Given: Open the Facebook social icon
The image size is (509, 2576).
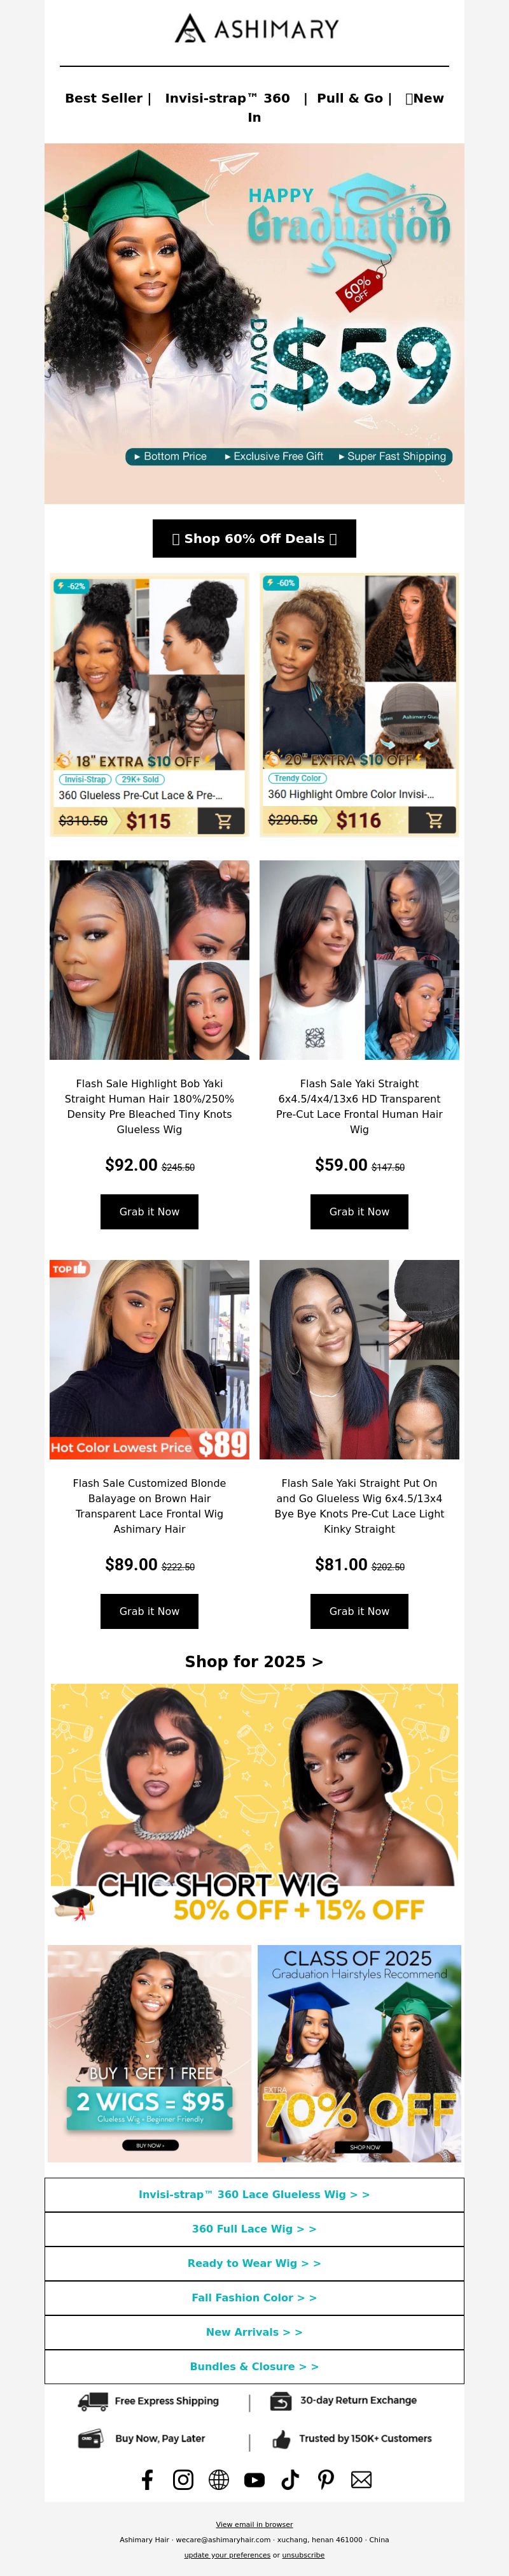Looking at the screenshot, I should coord(148,2479).
